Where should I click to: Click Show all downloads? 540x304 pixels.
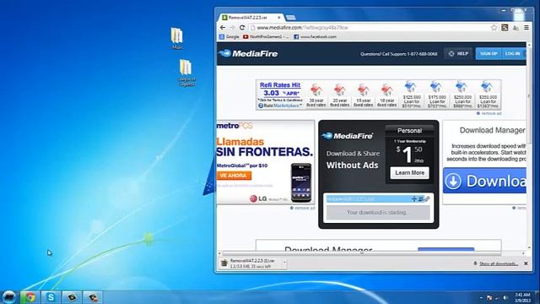pos(499,263)
